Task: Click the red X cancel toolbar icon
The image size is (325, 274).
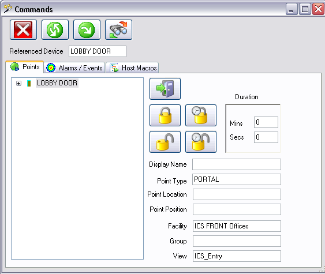Action: (x=23, y=30)
